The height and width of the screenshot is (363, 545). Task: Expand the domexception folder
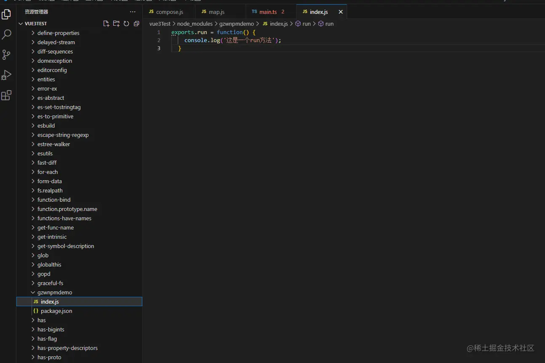(x=79, y=61)
